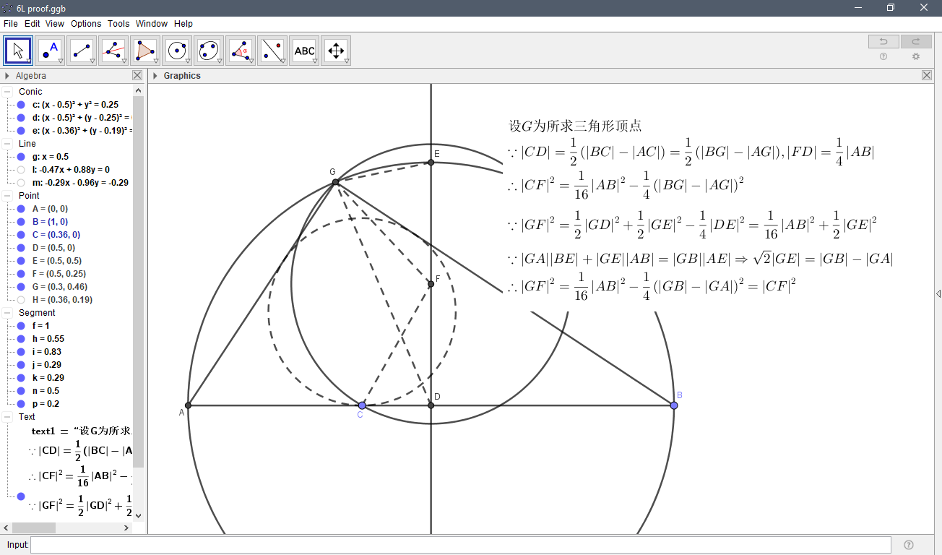This screenshot has width=942, height=555.
Task: Select the Ellipse conic tool
Action: click(209, 51)
